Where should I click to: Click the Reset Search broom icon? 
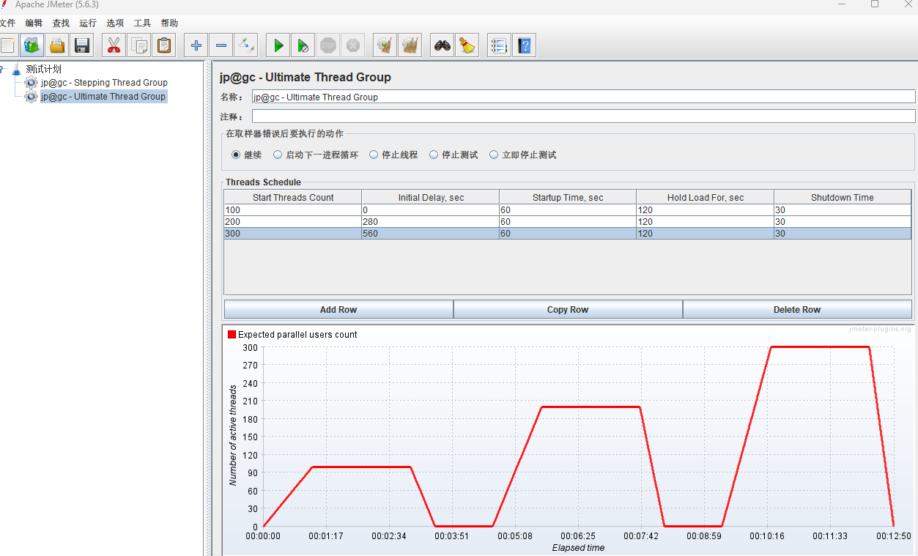(467, 45)
